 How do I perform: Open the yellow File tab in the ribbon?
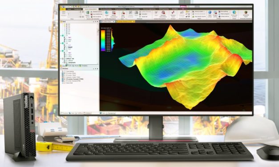(63, 9)
